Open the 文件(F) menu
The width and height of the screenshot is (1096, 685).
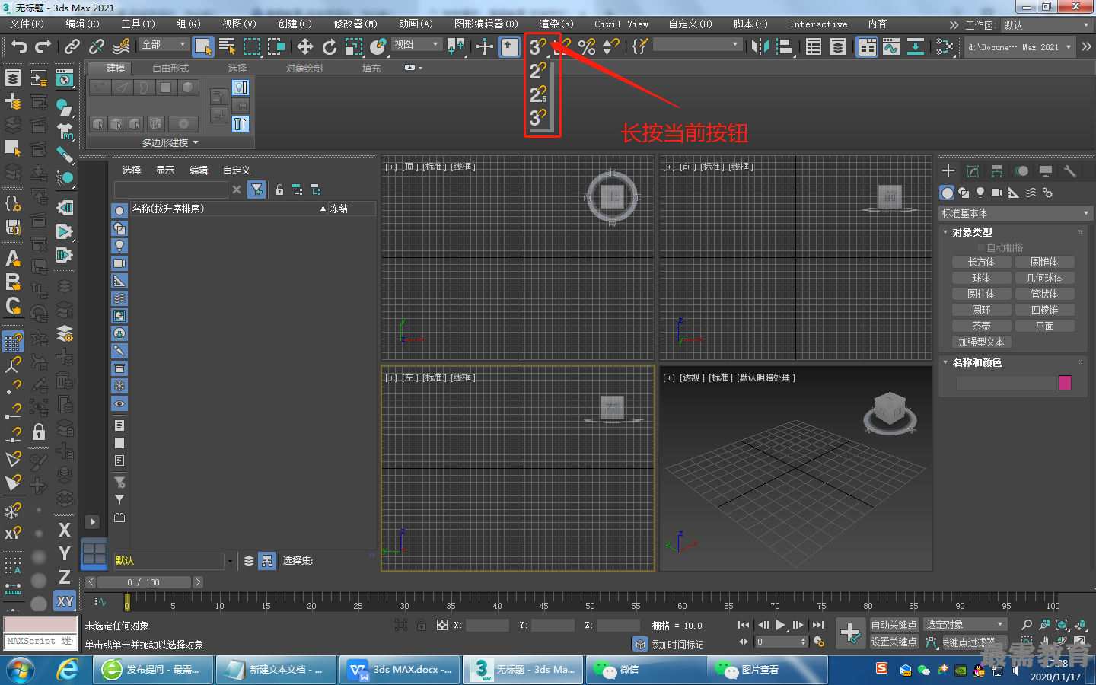(27, 24)
